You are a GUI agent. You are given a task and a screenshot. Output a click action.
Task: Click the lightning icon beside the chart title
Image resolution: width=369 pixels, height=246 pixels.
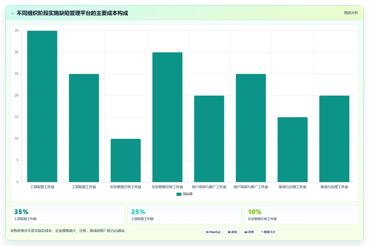click(x=12, y=13)
